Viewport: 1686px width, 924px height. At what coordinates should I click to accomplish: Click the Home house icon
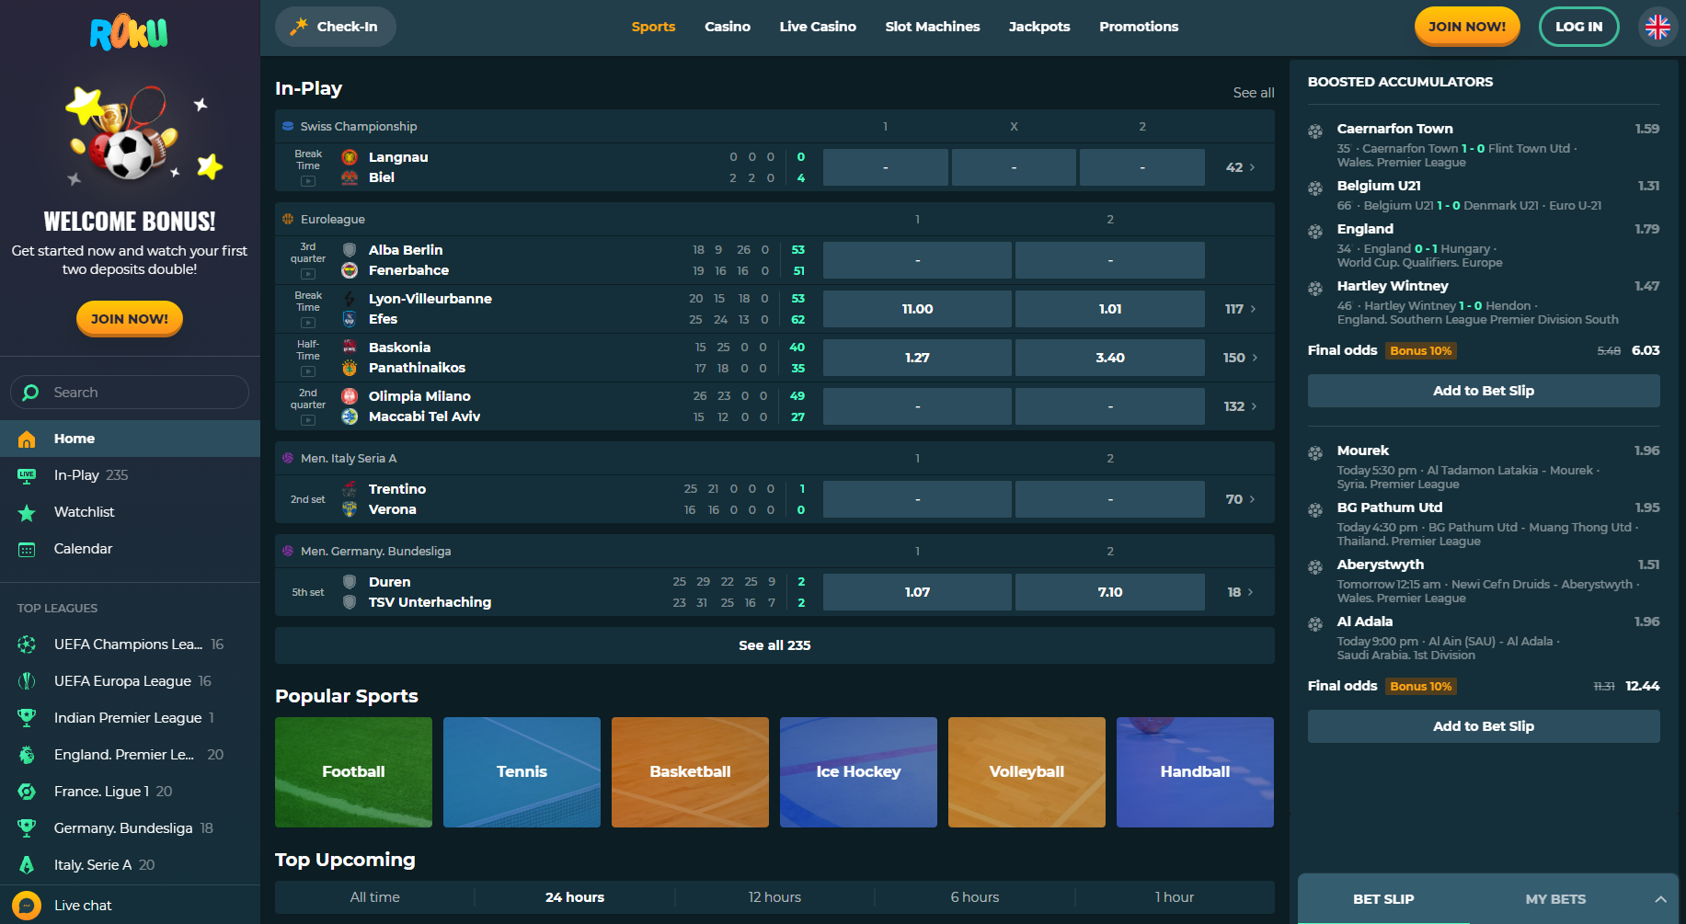coord(27,439)
